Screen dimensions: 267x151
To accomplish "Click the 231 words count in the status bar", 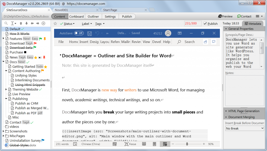I will 62,144.
